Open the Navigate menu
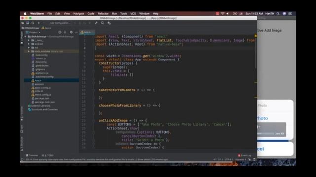The image size is (316, 177). pyautogui.click(x=79, y=14)
